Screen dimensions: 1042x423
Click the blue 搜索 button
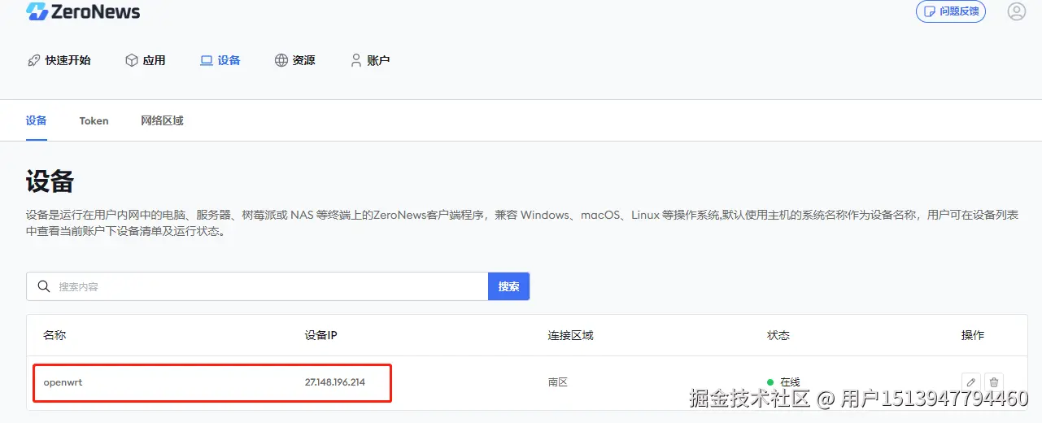[509, 286]
